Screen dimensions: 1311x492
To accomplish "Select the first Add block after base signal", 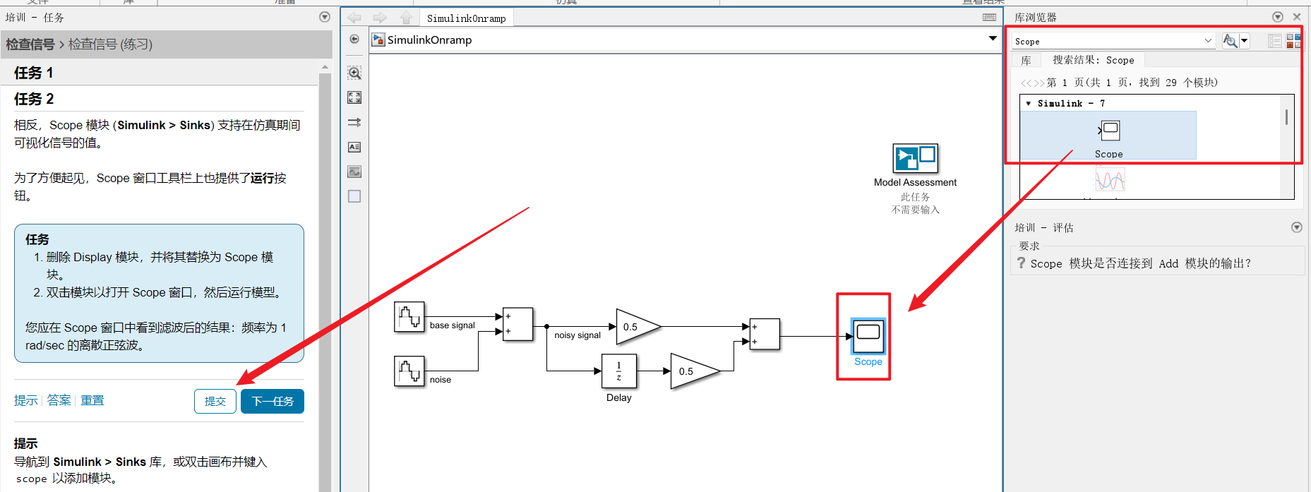I will 517,324.
